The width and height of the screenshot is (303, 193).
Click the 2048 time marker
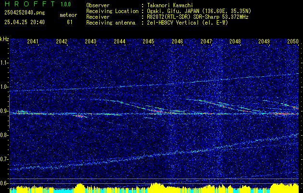tap(235, 41)
